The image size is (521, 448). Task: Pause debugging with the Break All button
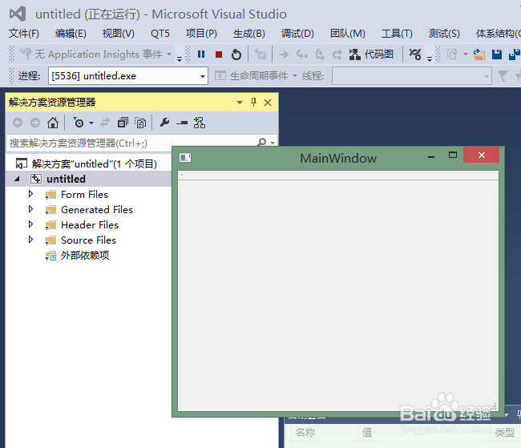(201, 54)
